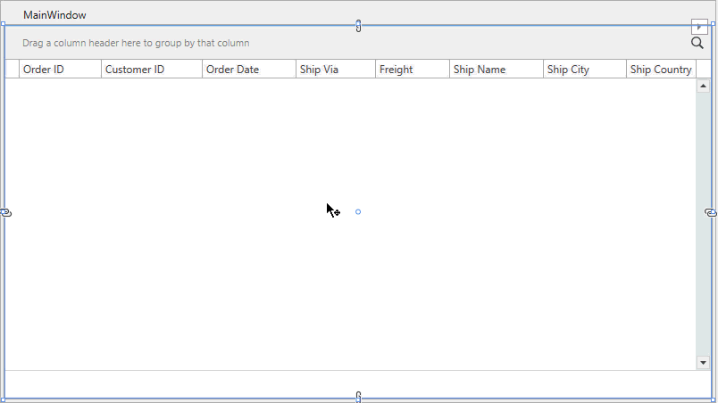Click the center circle handle of grid
This screenshot has width=718, height=403.
click(358, 211)
